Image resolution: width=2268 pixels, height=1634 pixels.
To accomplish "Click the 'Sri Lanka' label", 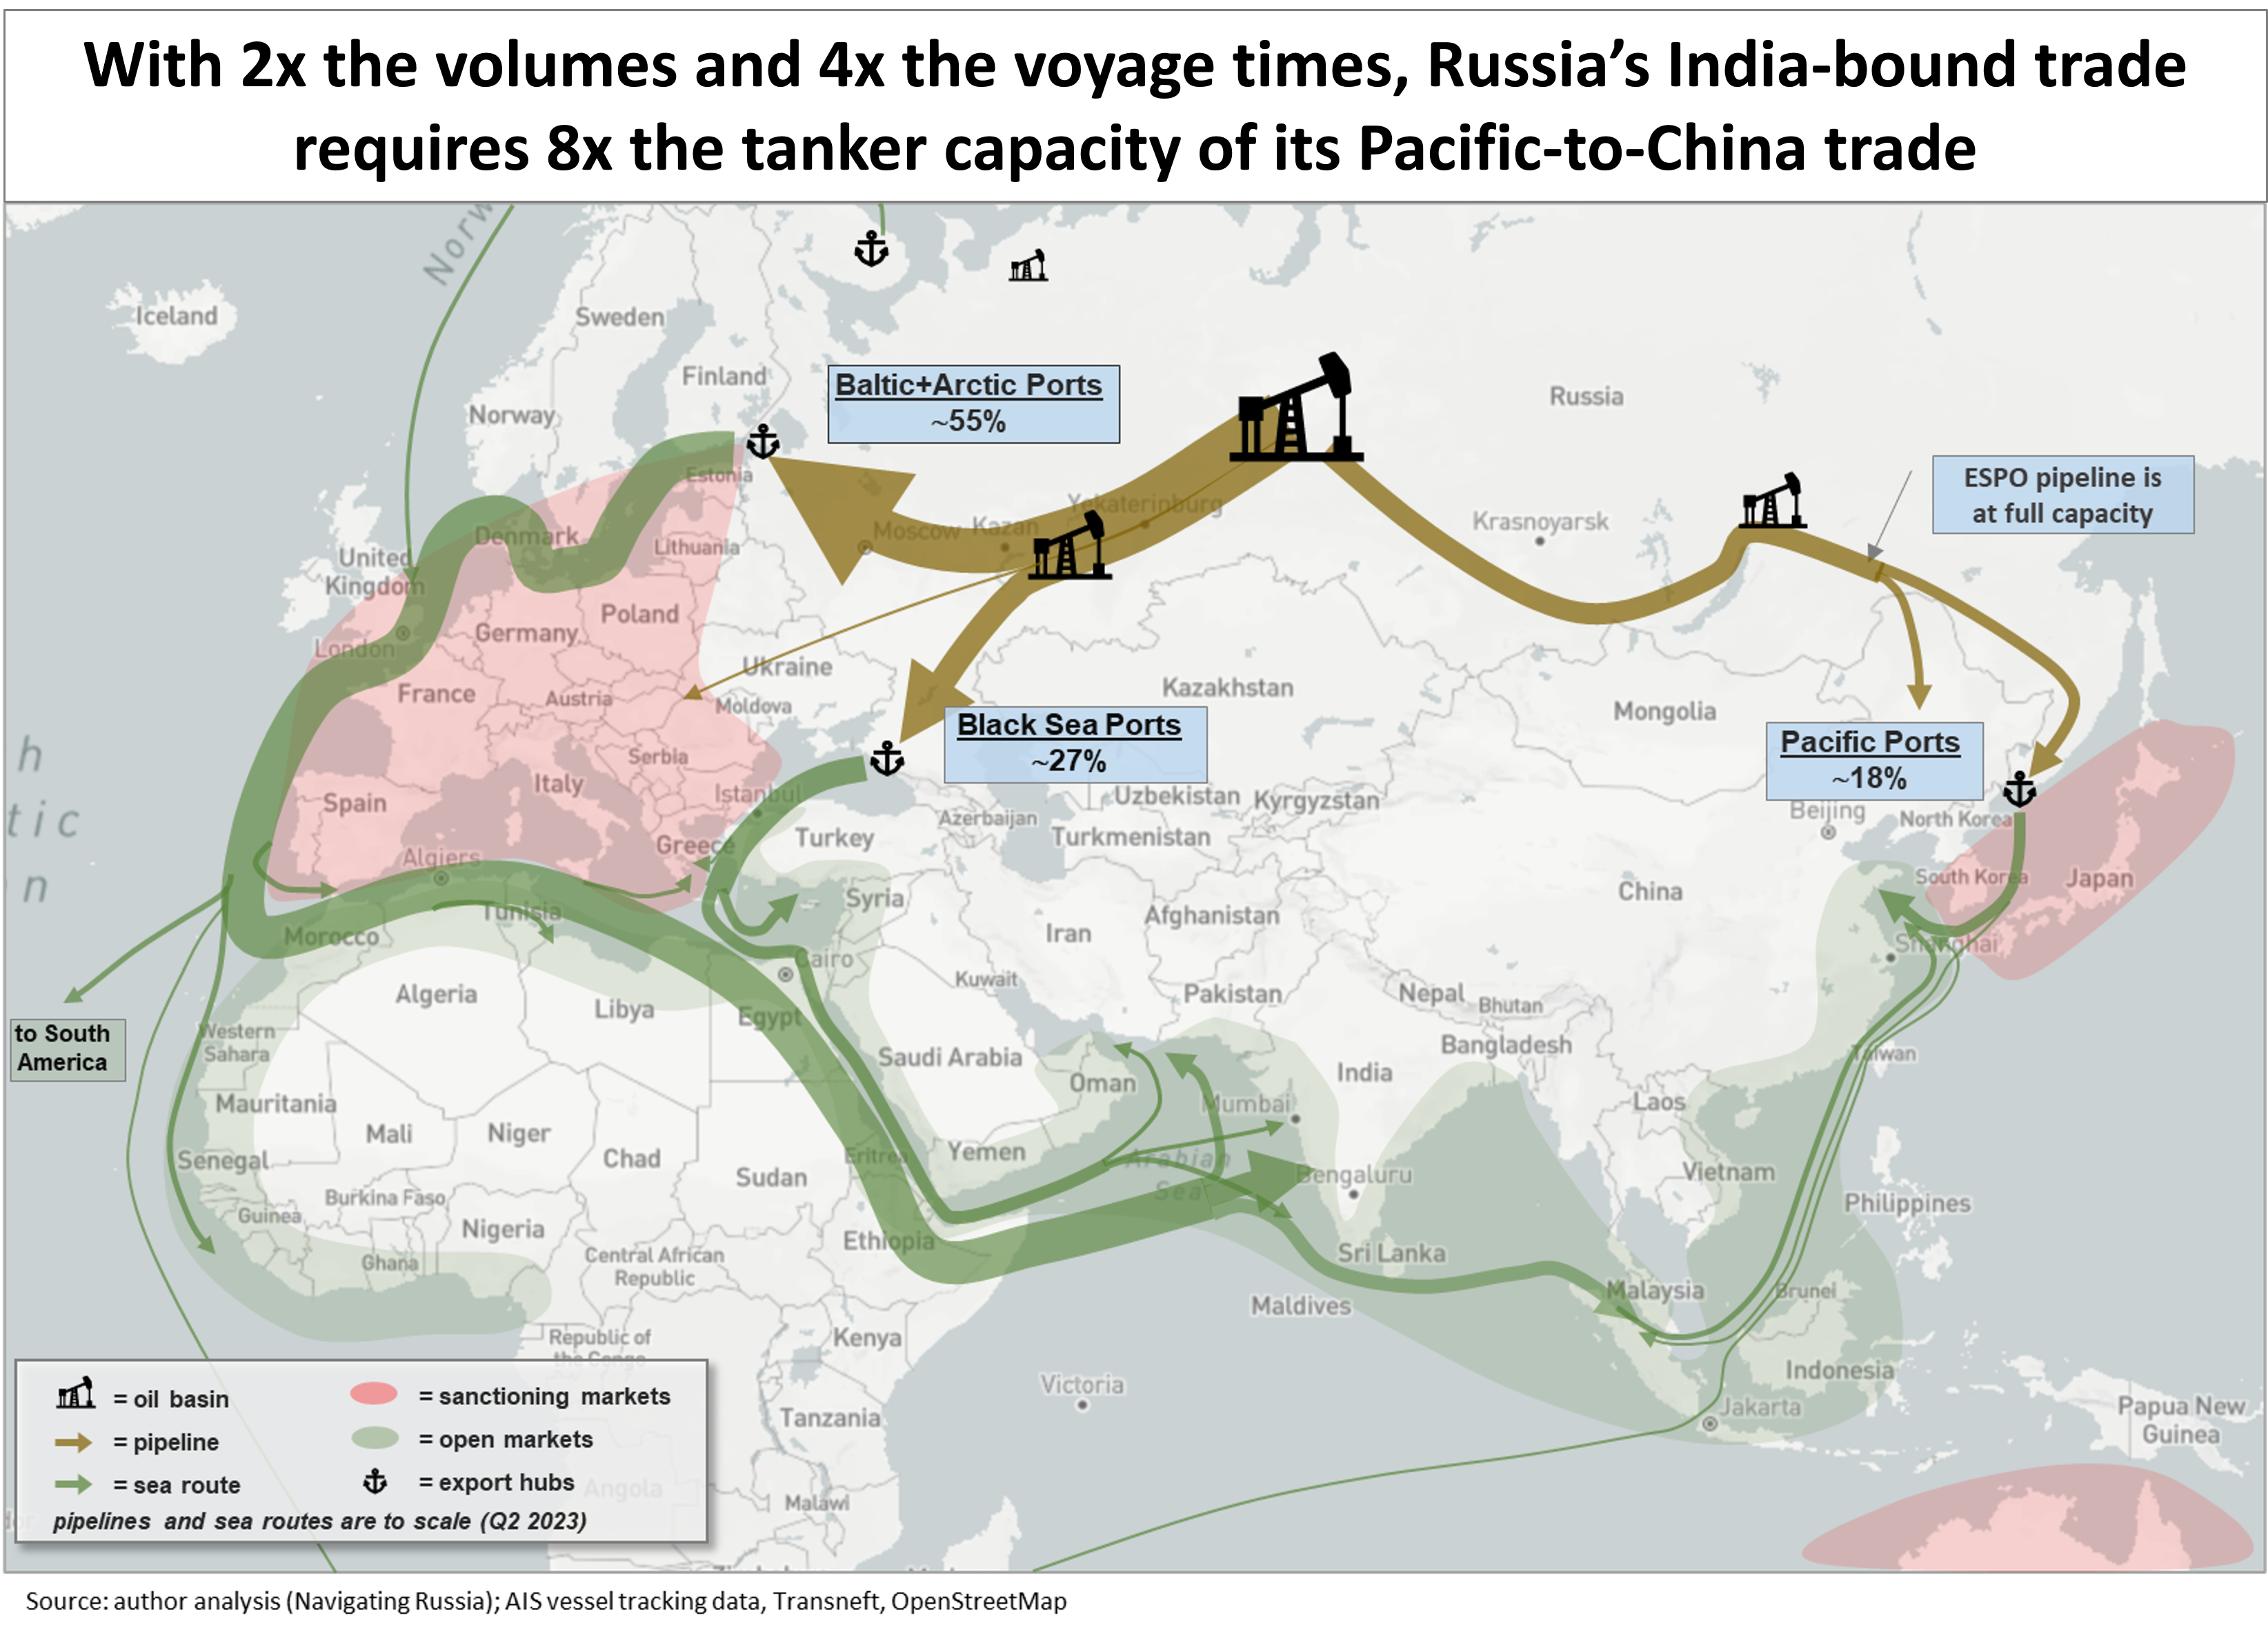I will (x=1391, y=1253).
